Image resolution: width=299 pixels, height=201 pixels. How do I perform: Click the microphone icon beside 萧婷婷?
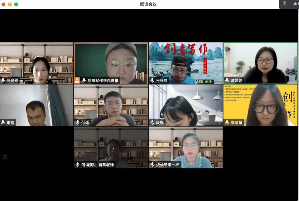point(227,80)
